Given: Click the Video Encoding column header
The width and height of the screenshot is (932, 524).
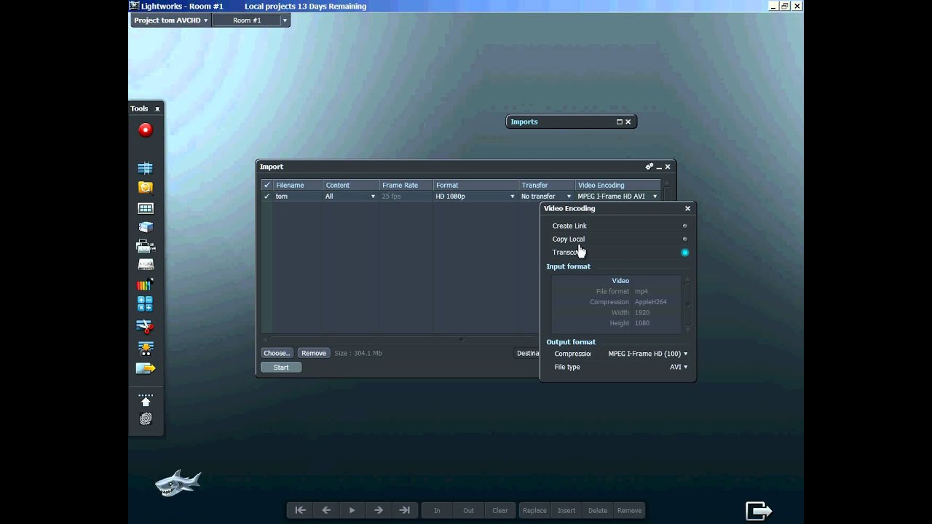Looking at the screenshot, I should coord(617,185).
